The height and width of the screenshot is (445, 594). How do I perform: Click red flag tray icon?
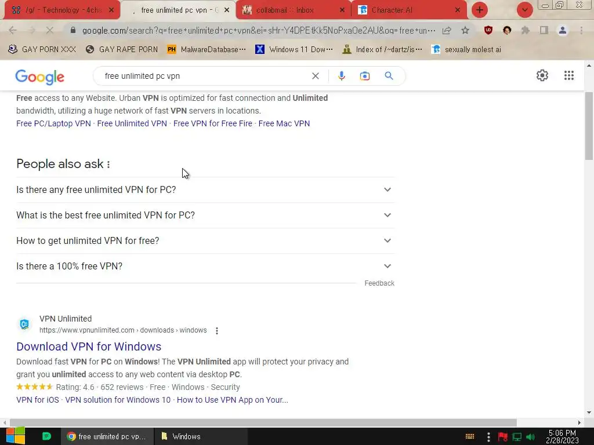click(503, 437)
